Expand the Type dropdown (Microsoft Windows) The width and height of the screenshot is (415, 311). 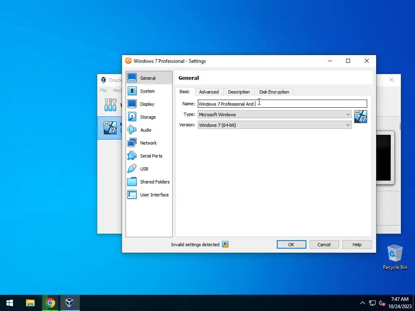(x=274, y=115)
